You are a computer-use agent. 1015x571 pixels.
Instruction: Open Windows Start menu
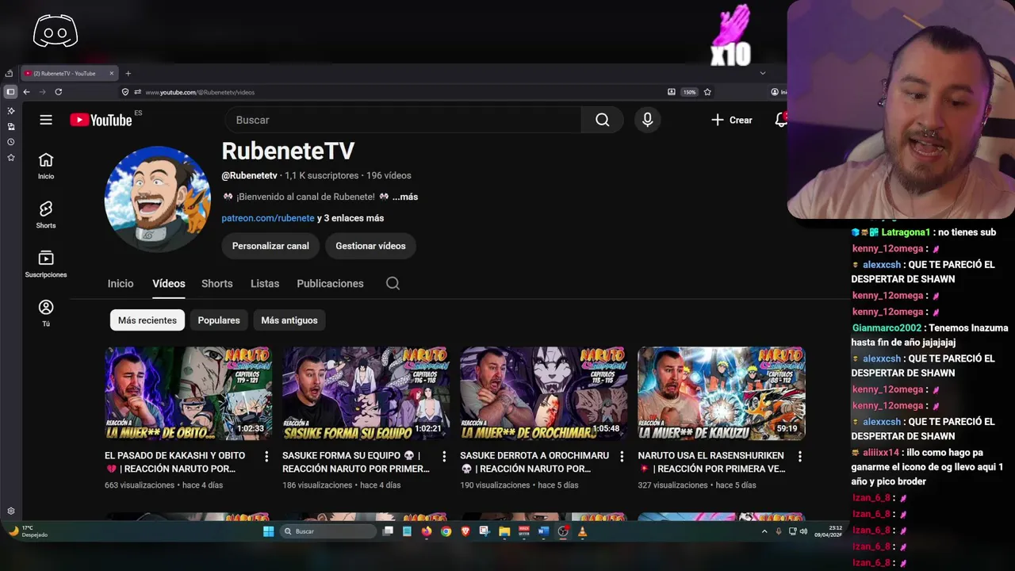[269, 531]
